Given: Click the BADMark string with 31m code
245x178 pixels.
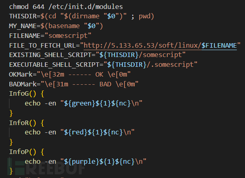Looking at the screenshot, I should pyautogui.click(x=89, y=84).
